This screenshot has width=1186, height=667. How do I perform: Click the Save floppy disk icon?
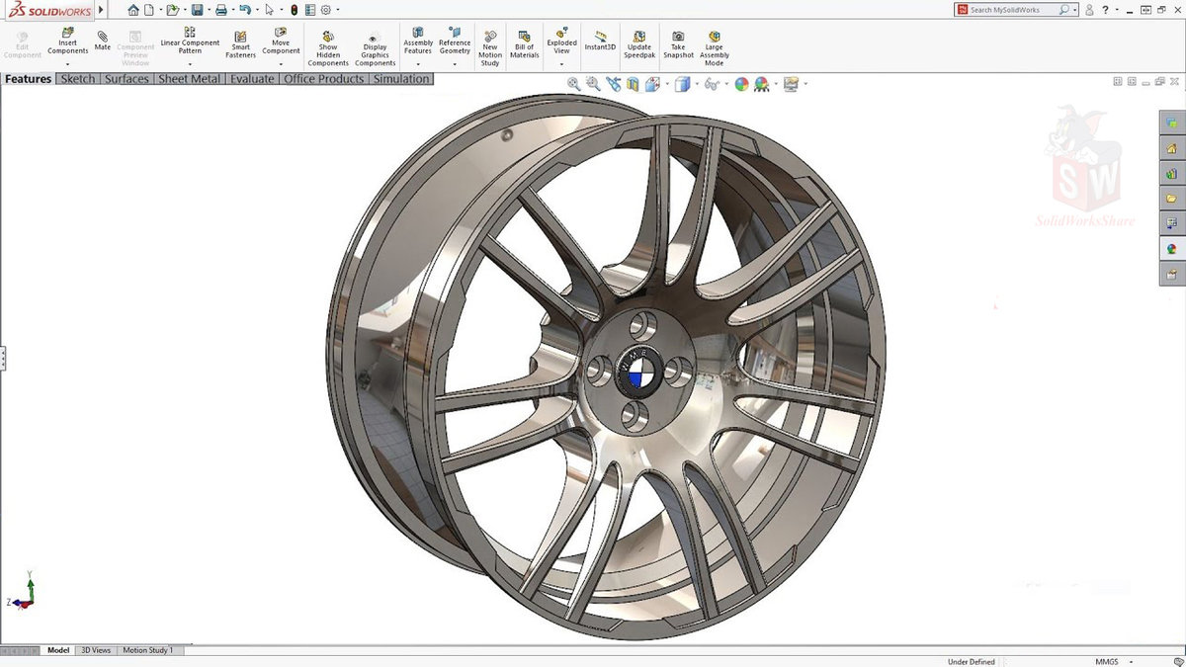[197, 10]
